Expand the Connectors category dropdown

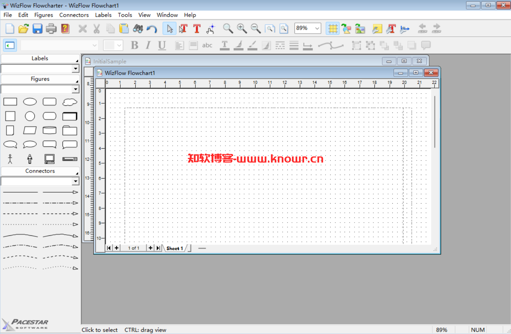click(x=75, y=181)
